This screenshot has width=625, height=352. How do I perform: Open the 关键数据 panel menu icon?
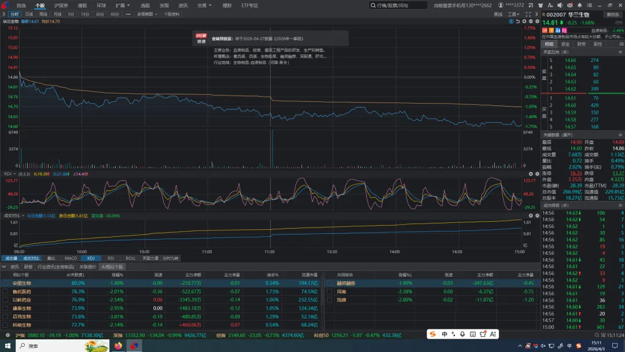pyautogui.click(x=620, y=135)
